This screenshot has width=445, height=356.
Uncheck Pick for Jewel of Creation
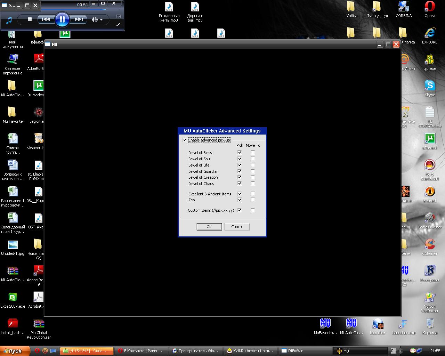coord(240,177)
